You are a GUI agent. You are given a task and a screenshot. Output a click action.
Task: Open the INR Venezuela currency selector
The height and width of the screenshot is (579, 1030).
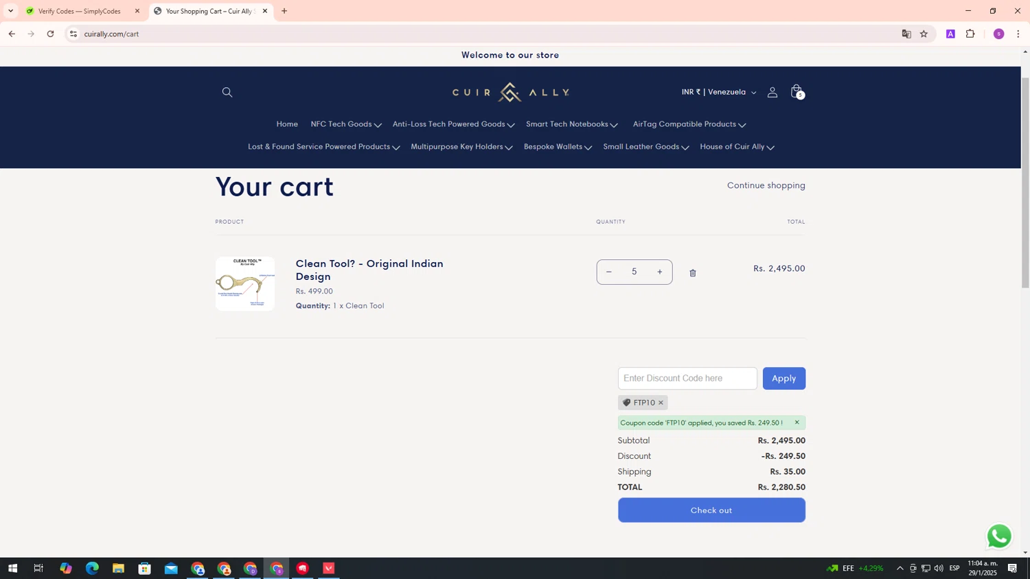pyautogui.click(x=718, y=92)
